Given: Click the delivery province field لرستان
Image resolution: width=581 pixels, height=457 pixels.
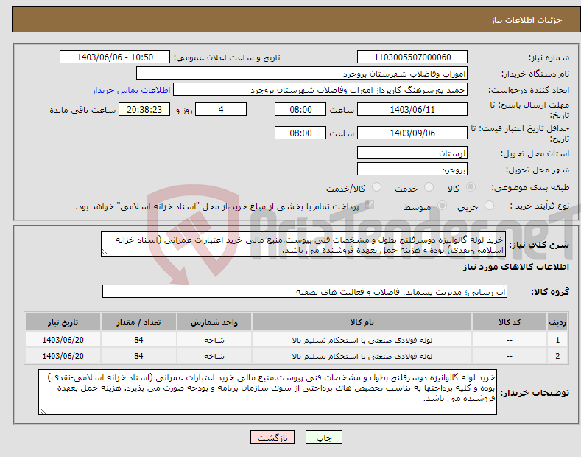Looking at the screenshot, I should pos(412,153).
